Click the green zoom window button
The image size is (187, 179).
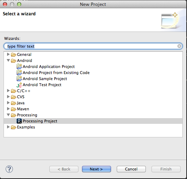pos(19,4)
